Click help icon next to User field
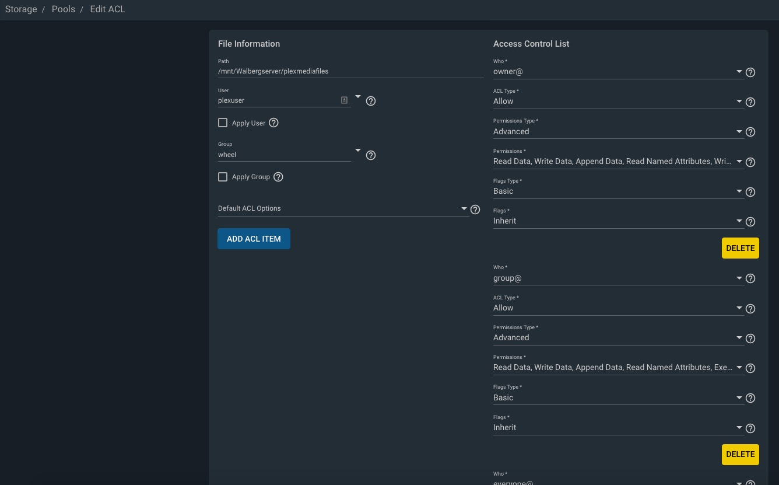 371,101
